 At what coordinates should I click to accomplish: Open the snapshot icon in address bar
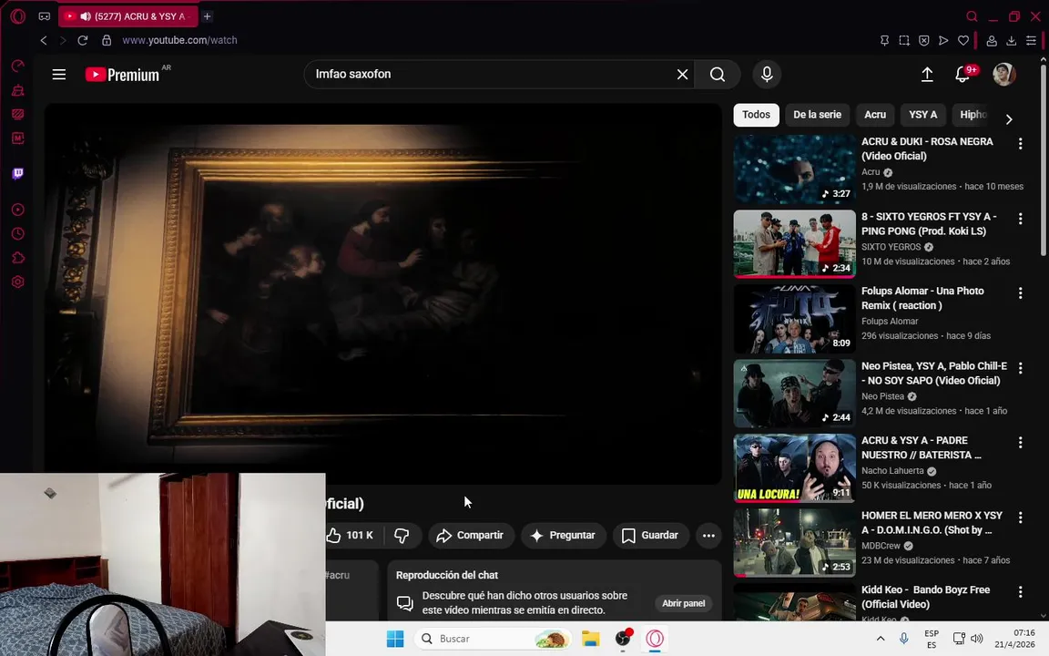point(904,40)
